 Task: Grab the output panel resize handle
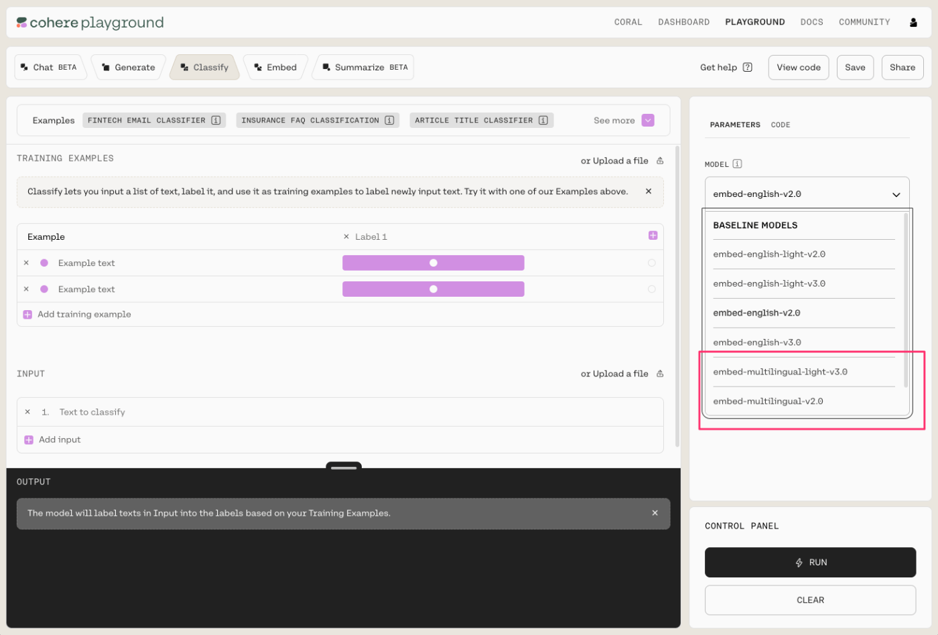click(344, 467)
